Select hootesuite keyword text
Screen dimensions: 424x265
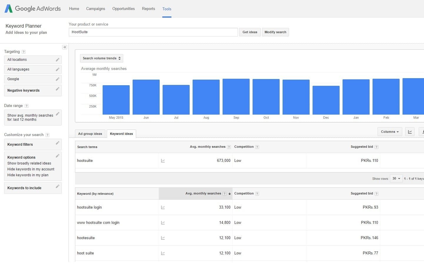86,238
